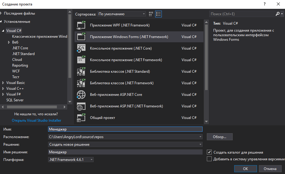Click the ASP.NET Core web app icon

point(81,95)
